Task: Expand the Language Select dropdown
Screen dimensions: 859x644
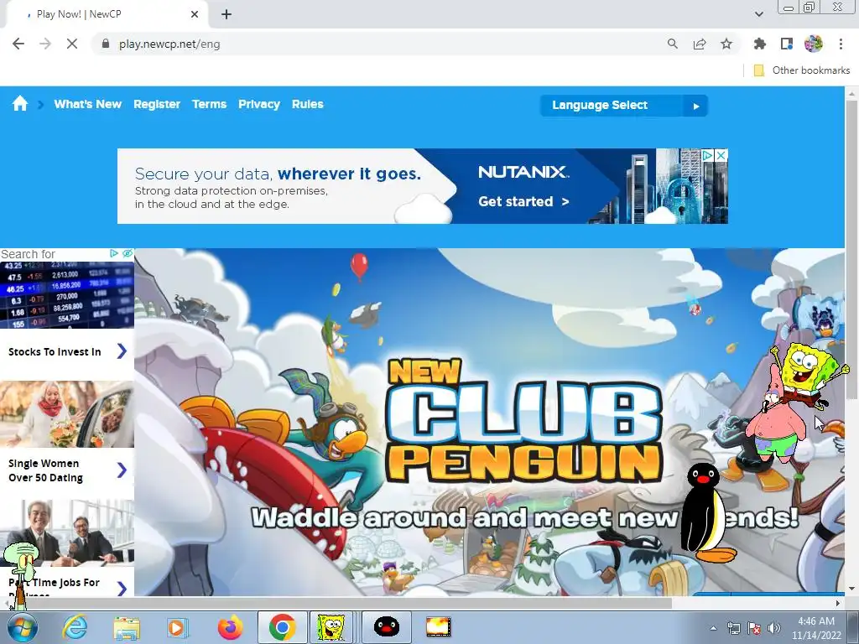Action: [x=624, y=105]
